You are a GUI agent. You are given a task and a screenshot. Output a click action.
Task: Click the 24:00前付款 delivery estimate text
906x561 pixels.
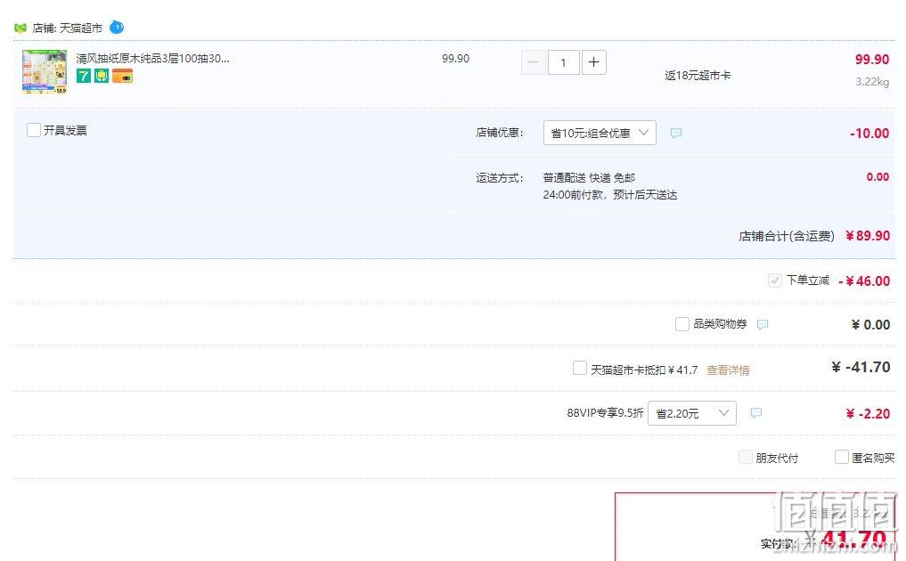[x=610, y=195]
